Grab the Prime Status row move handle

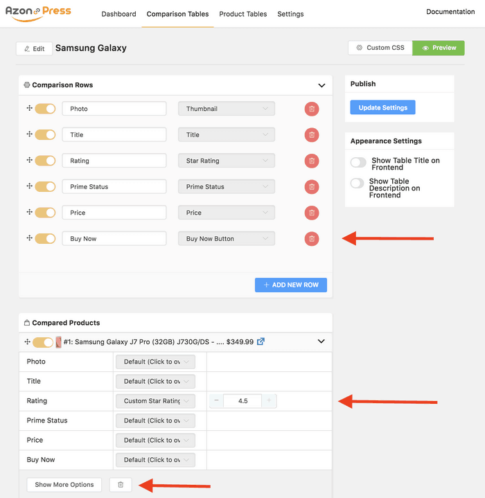tap(29, 186)
